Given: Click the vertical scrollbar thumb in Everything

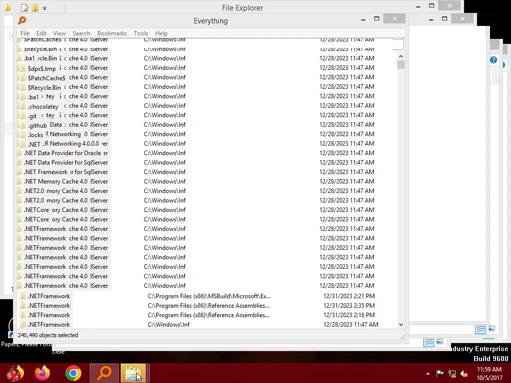Looking at the screenshot, I should [401, 64].
